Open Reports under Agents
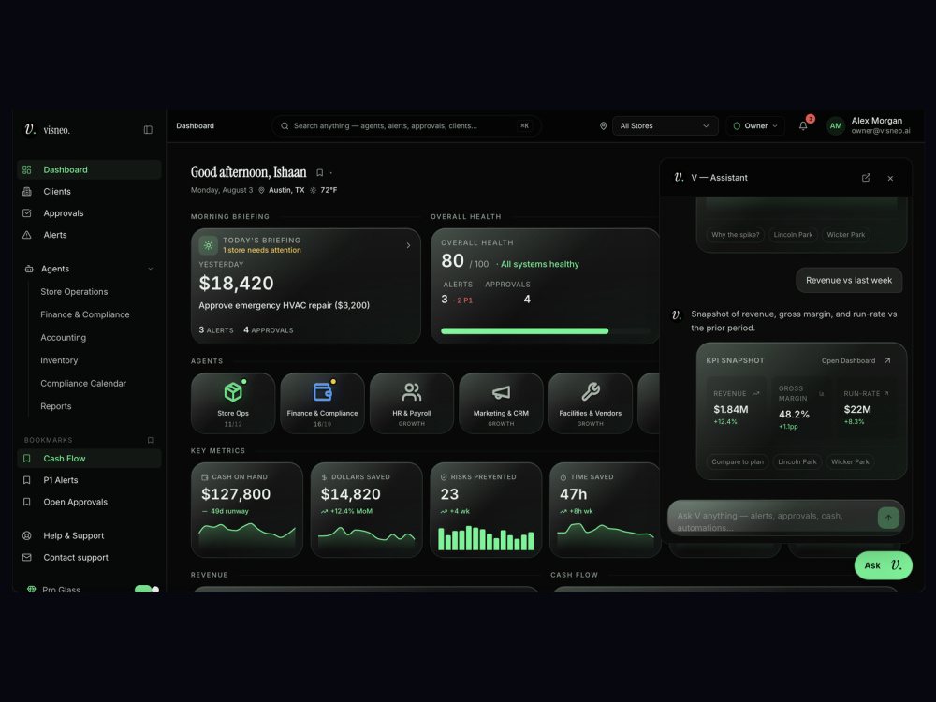This screenshot has height=702, width=936. coord(56,406)
